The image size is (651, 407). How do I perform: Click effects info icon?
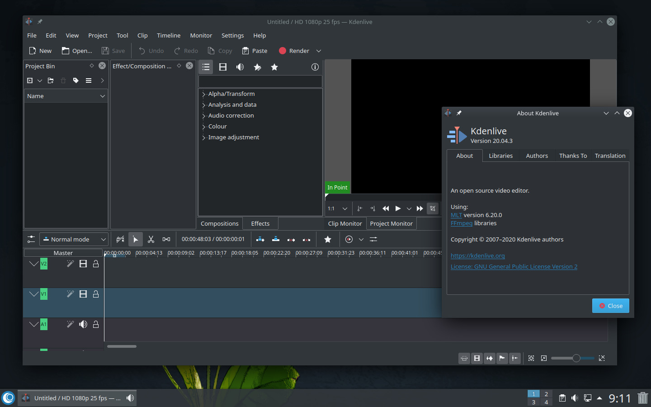(315, 67)
